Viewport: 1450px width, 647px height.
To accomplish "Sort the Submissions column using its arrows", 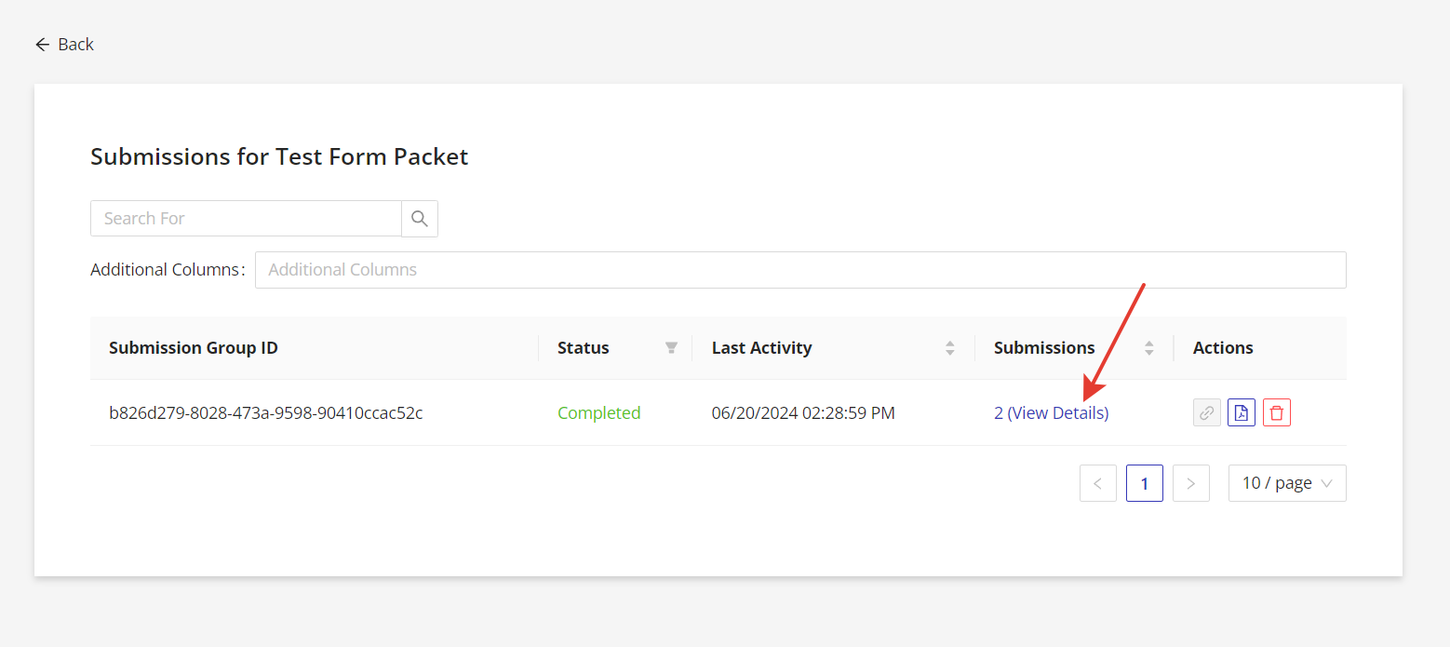I will point(1149,348).
